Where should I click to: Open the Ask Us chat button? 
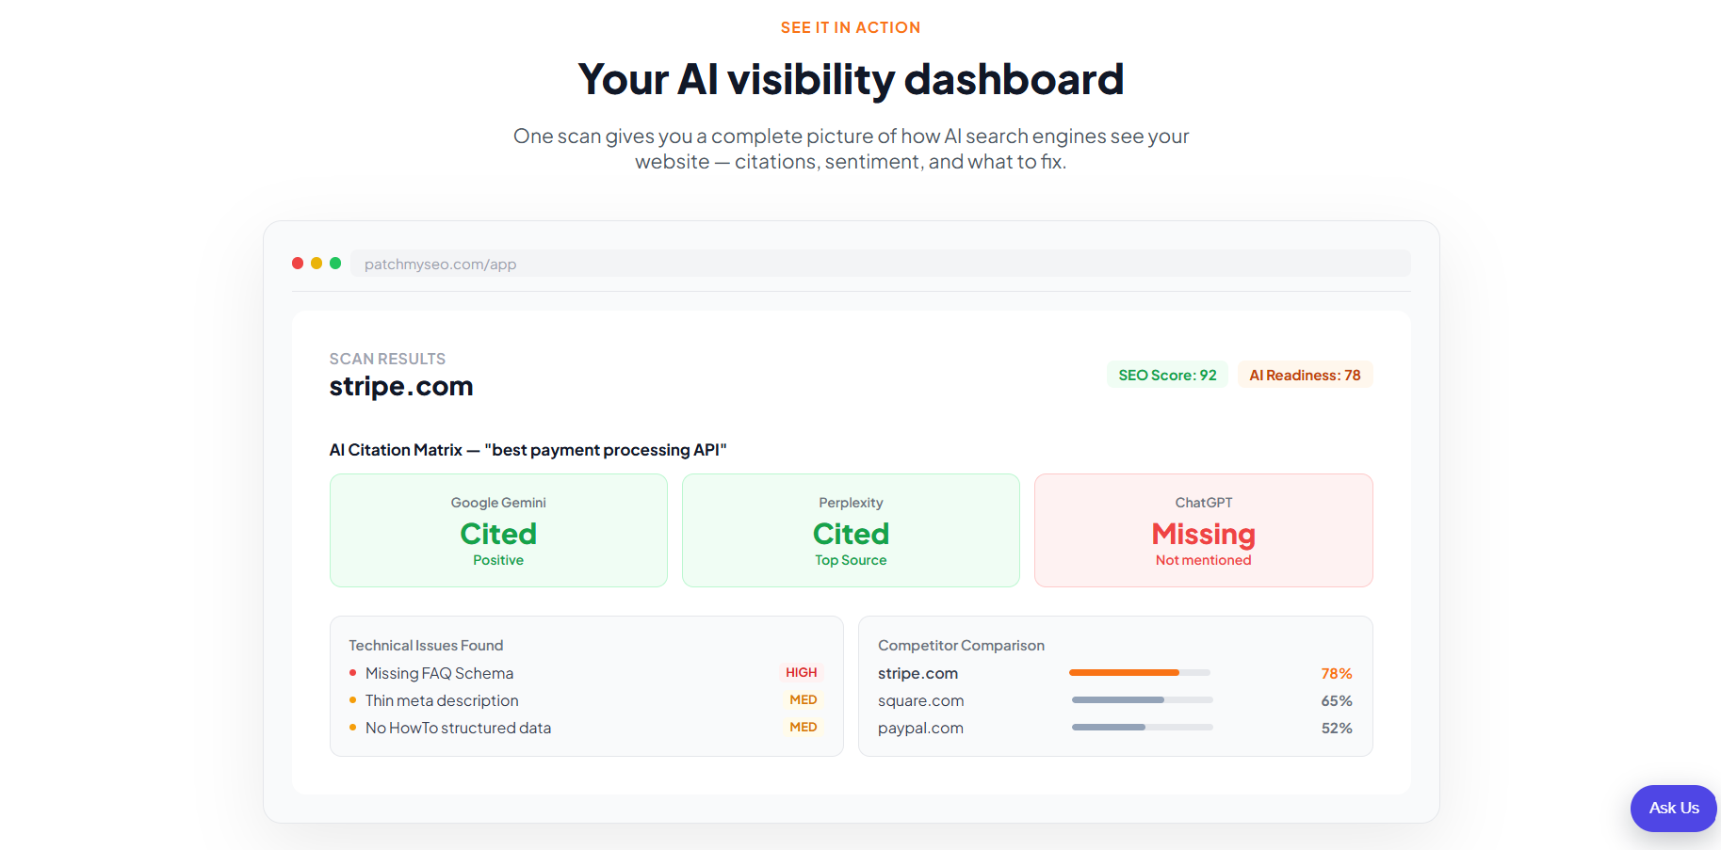point(1674,808)
